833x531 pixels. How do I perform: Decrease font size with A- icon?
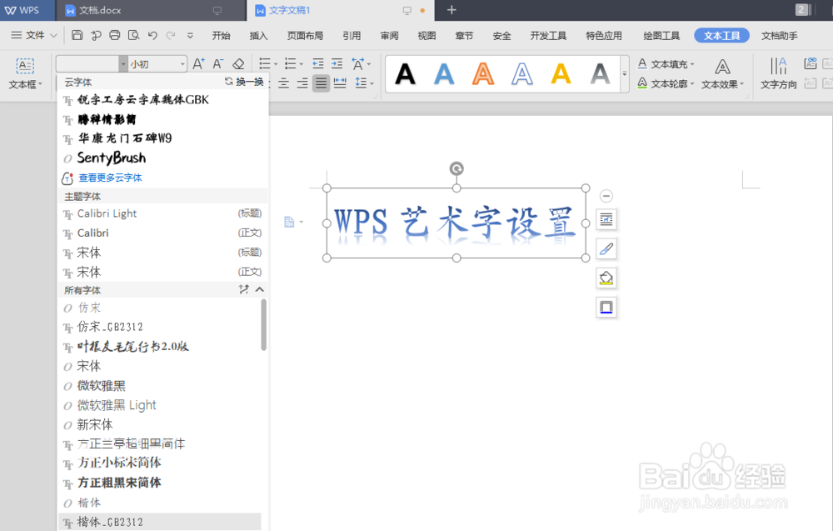pos(217,64)
